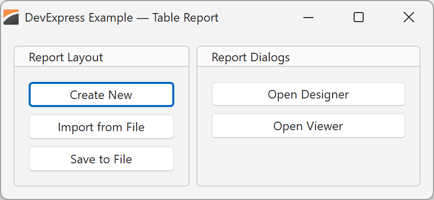The width and height of the screenshot is (434, 200).
Task: Maximize the Table Report window
Action: coord(359,18)
